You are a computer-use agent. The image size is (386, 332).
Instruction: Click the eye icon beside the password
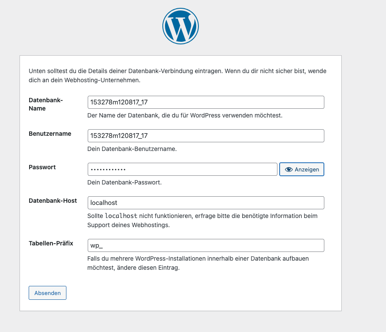(x=288, y=169)
